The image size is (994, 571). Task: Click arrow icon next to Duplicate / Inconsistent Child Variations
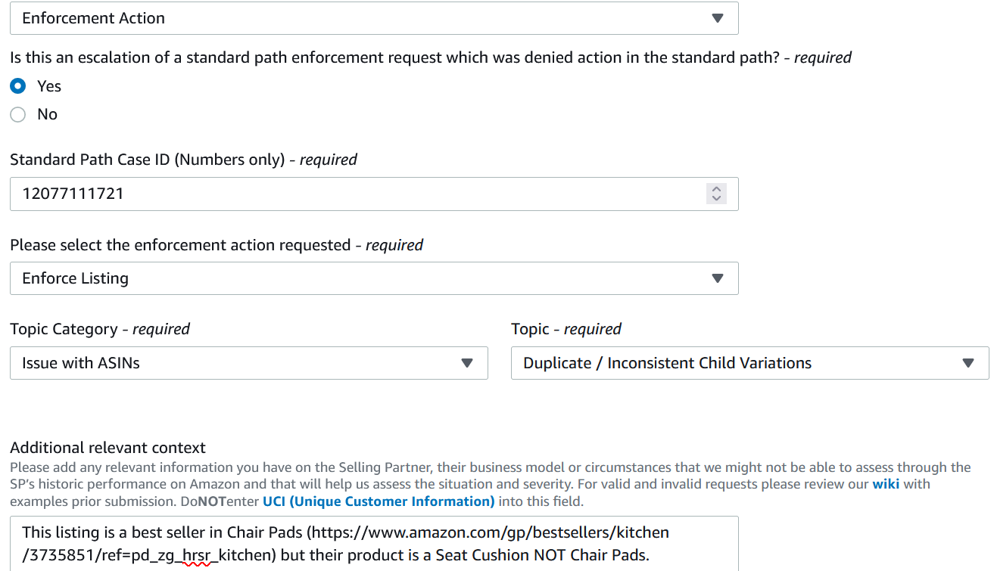coord(968,363)
